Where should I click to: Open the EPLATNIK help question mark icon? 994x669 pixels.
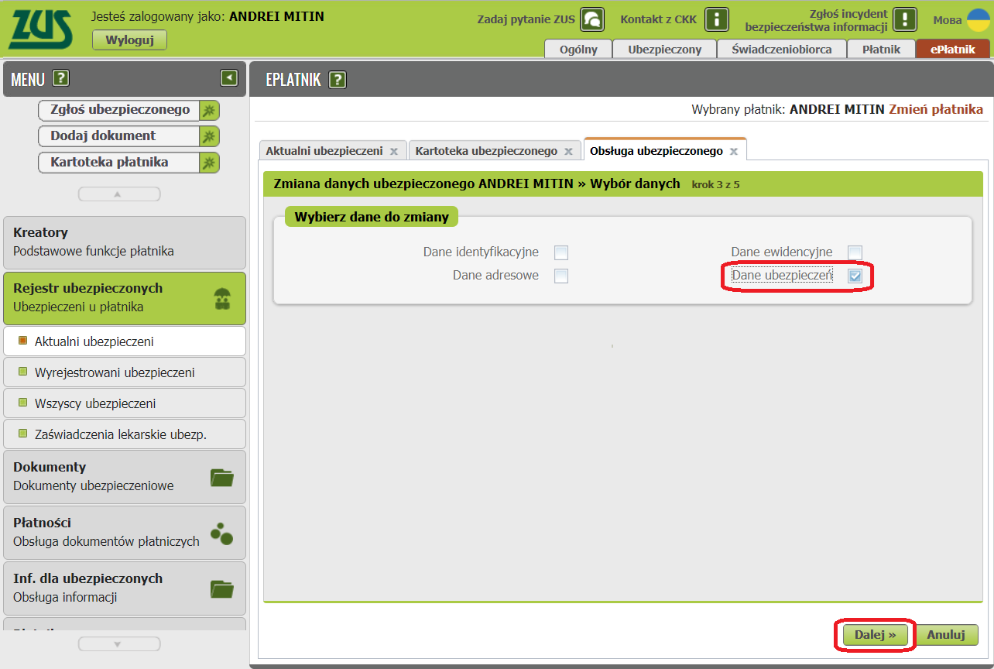(338, 80)
